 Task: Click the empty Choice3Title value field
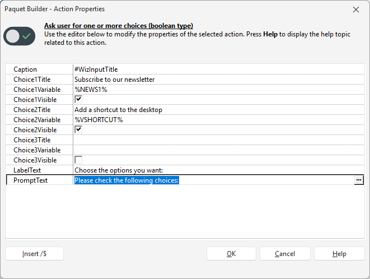point(218,140)
